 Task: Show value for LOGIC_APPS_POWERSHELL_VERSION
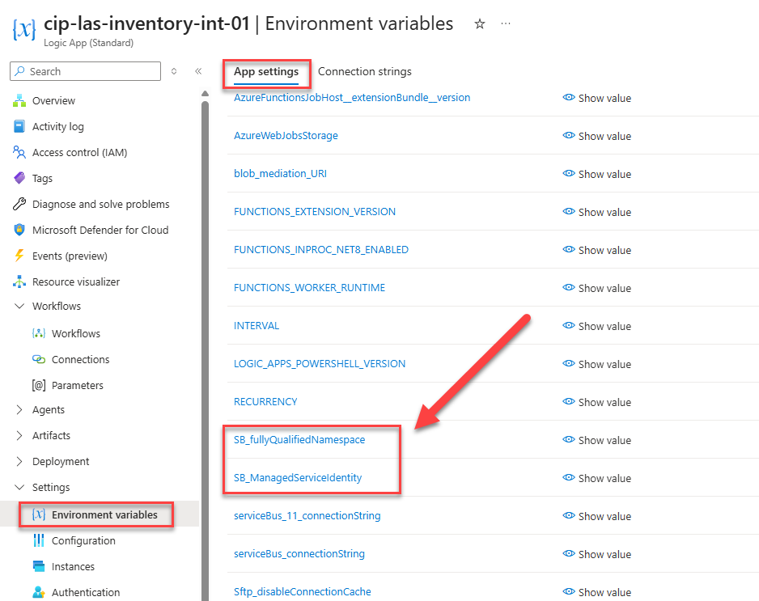click(x=596, y=364)
